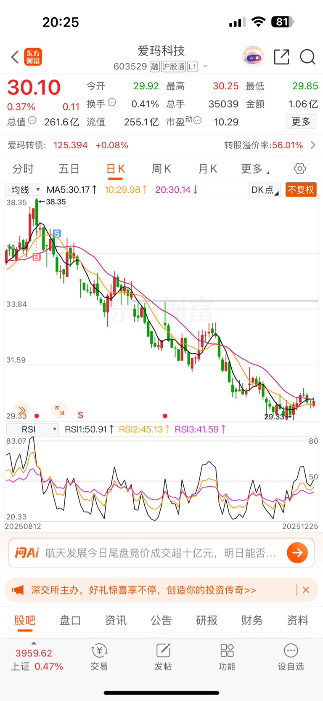Open the search magnifier icon
323x701 pixels.
[x=307, y=57]
